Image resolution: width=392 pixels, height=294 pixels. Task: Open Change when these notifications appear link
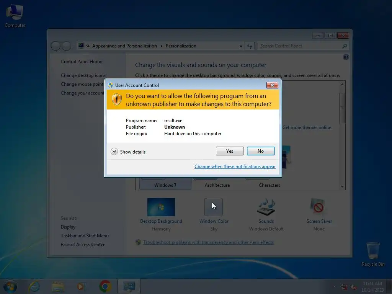[235, 167]
